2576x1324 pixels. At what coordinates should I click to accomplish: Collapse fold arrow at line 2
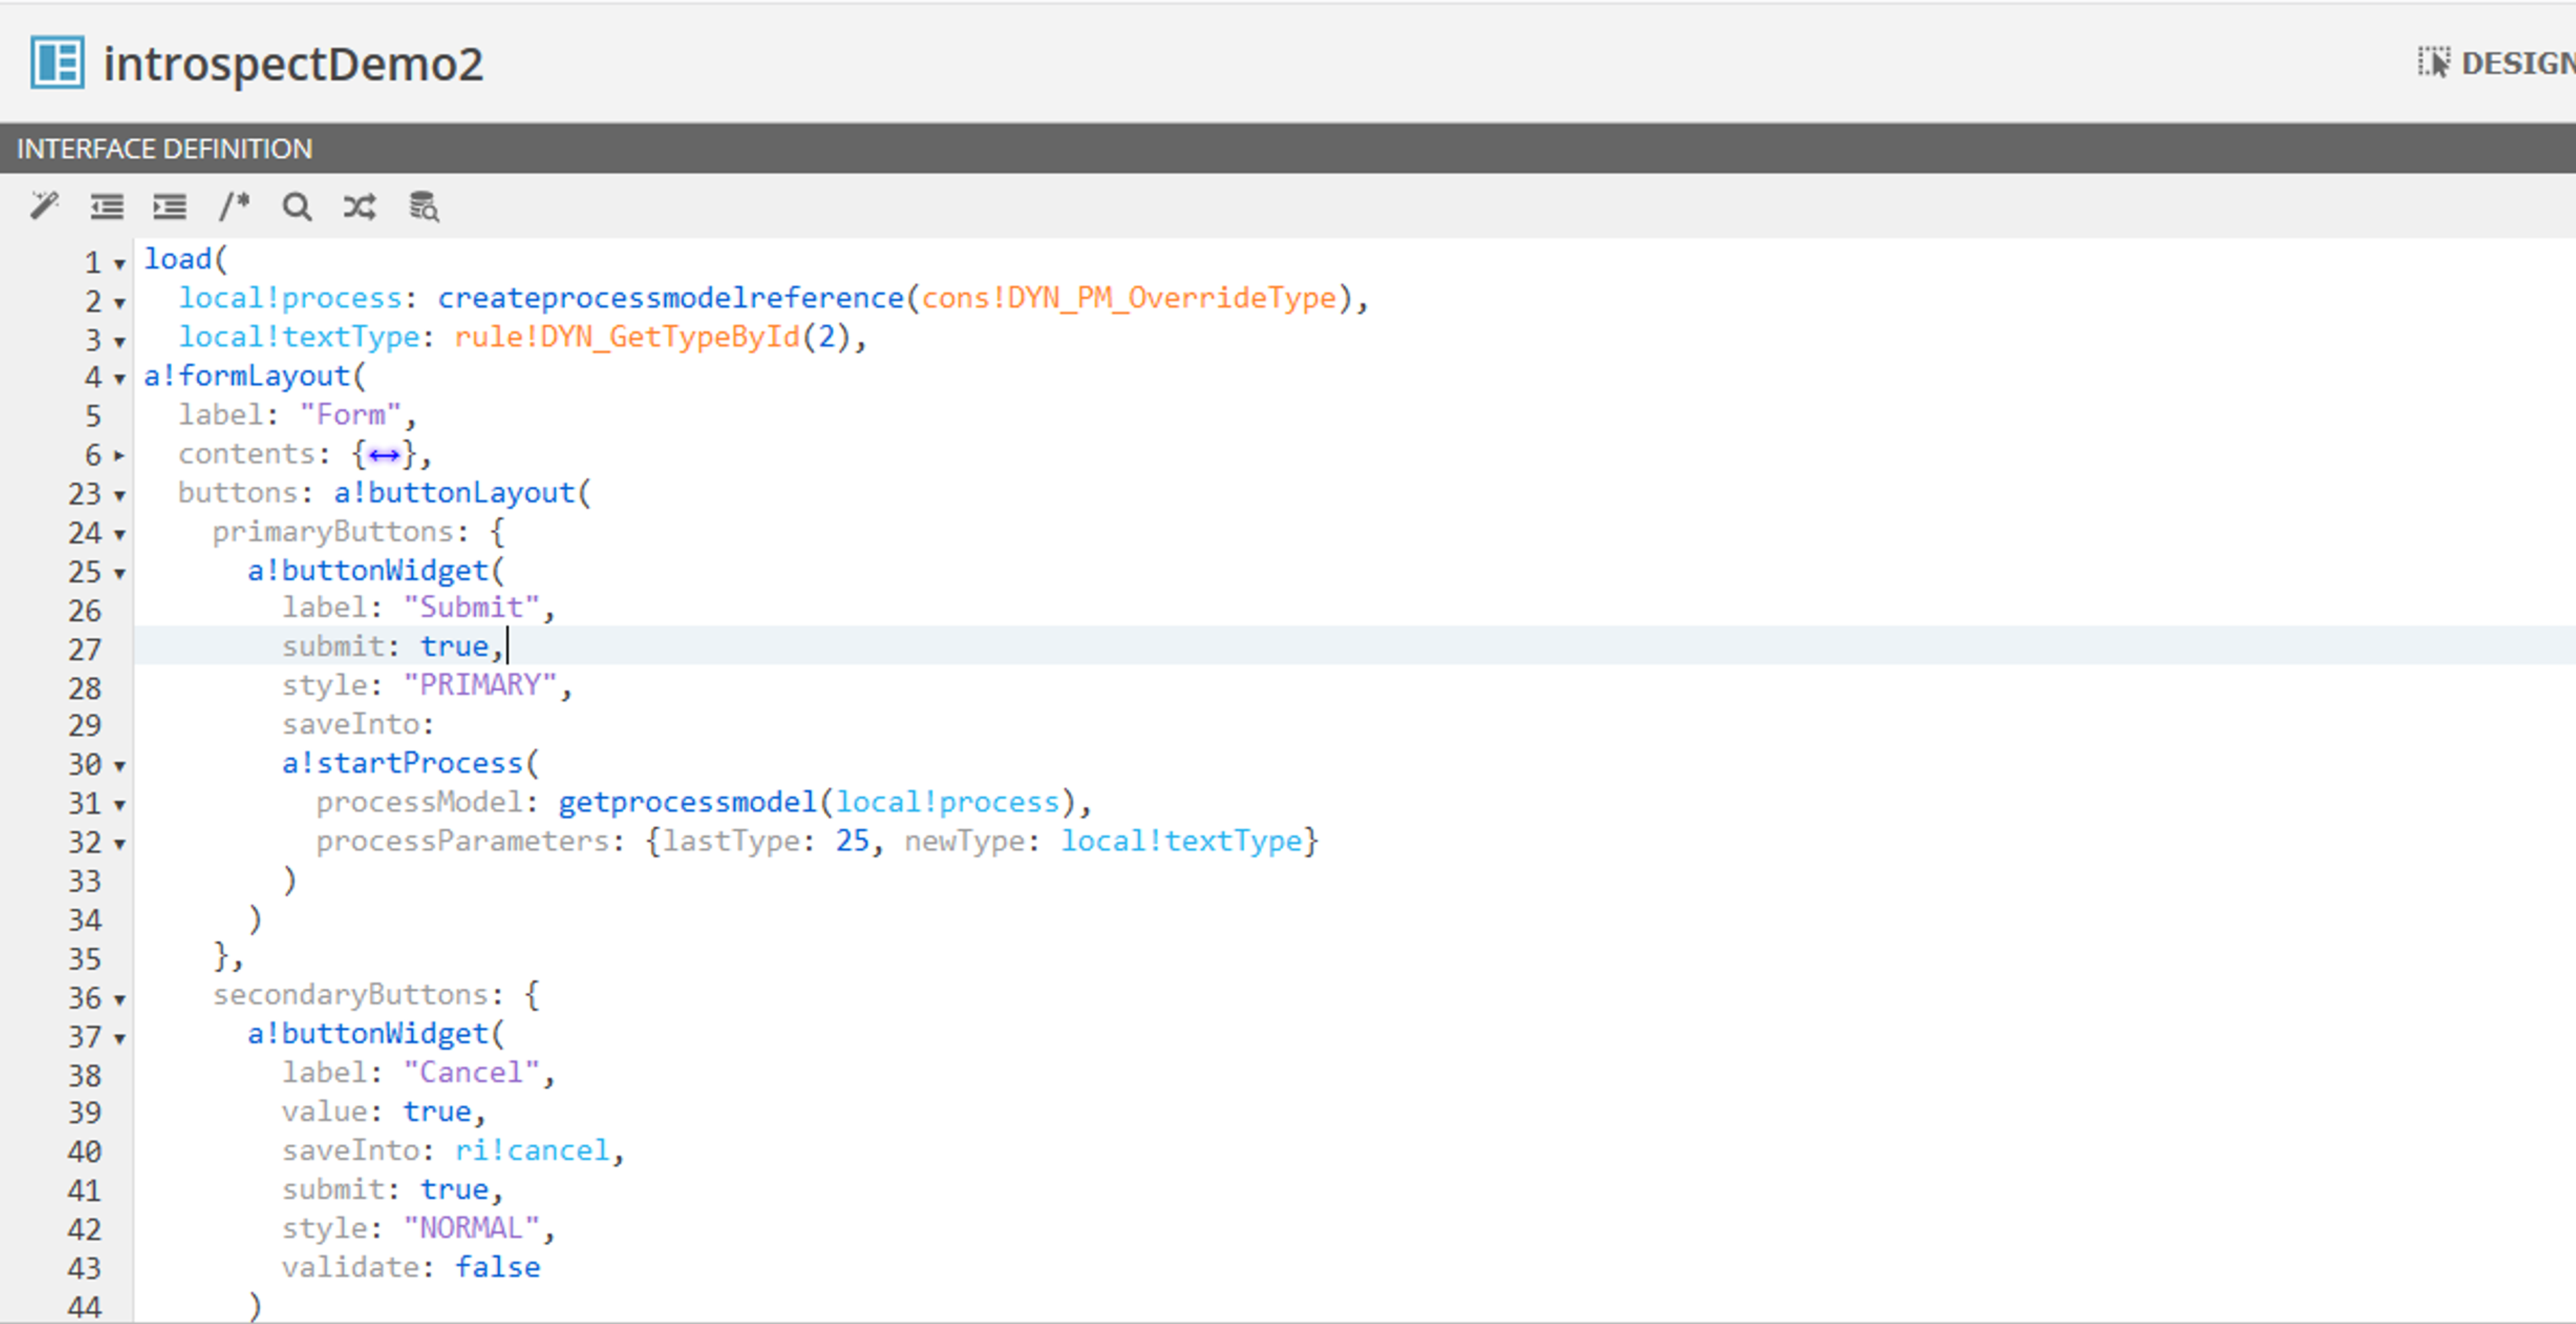coord(120,303)
